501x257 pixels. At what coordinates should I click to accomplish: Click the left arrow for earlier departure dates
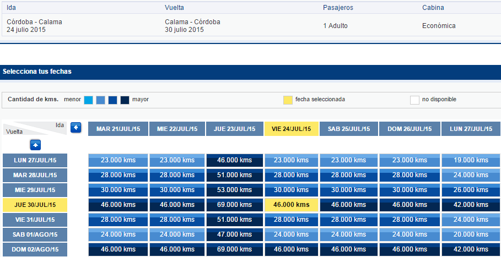coord(76,128)
